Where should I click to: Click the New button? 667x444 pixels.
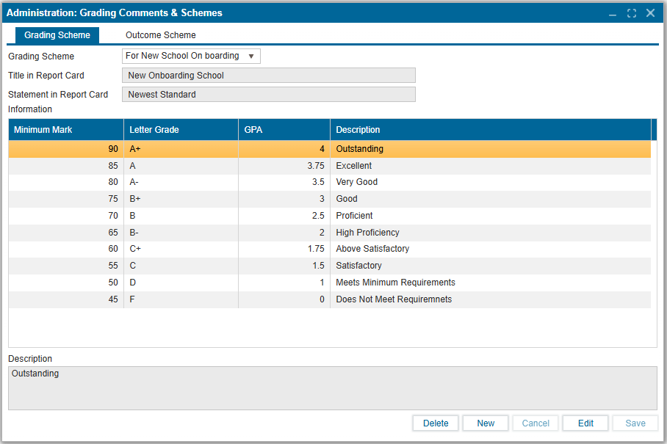pos(486,423)
